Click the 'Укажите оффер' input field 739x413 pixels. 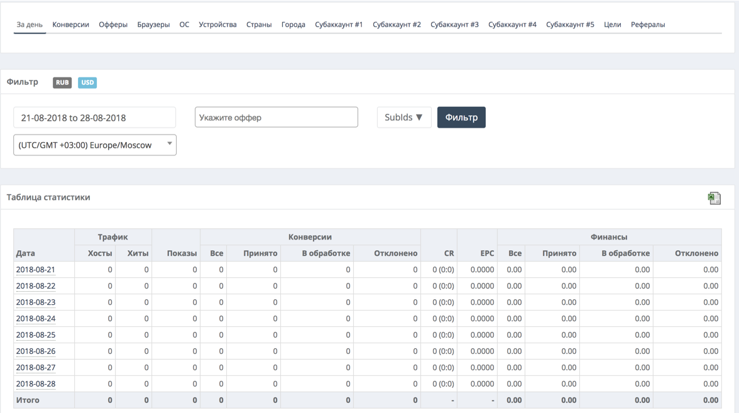click(276, 118)
